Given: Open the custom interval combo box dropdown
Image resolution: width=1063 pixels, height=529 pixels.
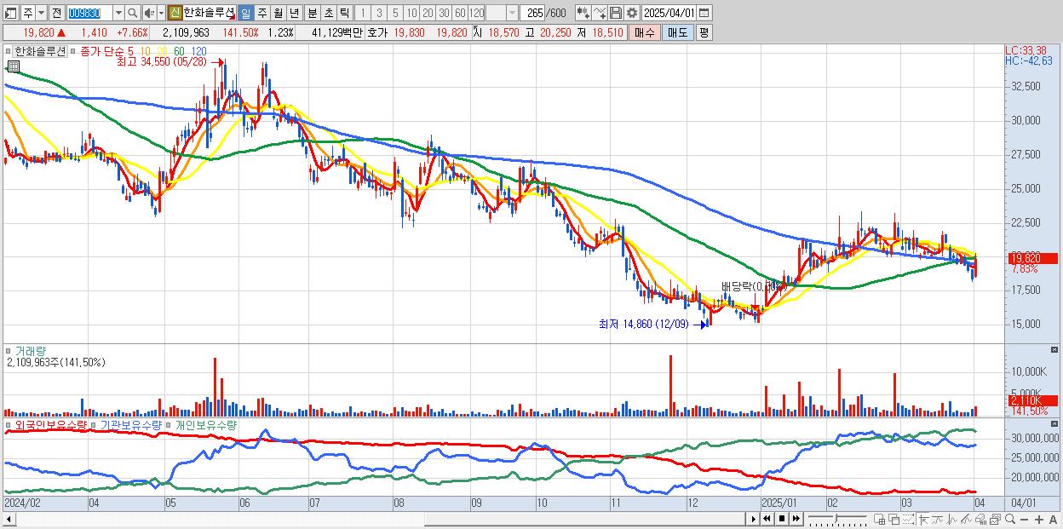Looking at the screenshot, I should tap(512, 13).
